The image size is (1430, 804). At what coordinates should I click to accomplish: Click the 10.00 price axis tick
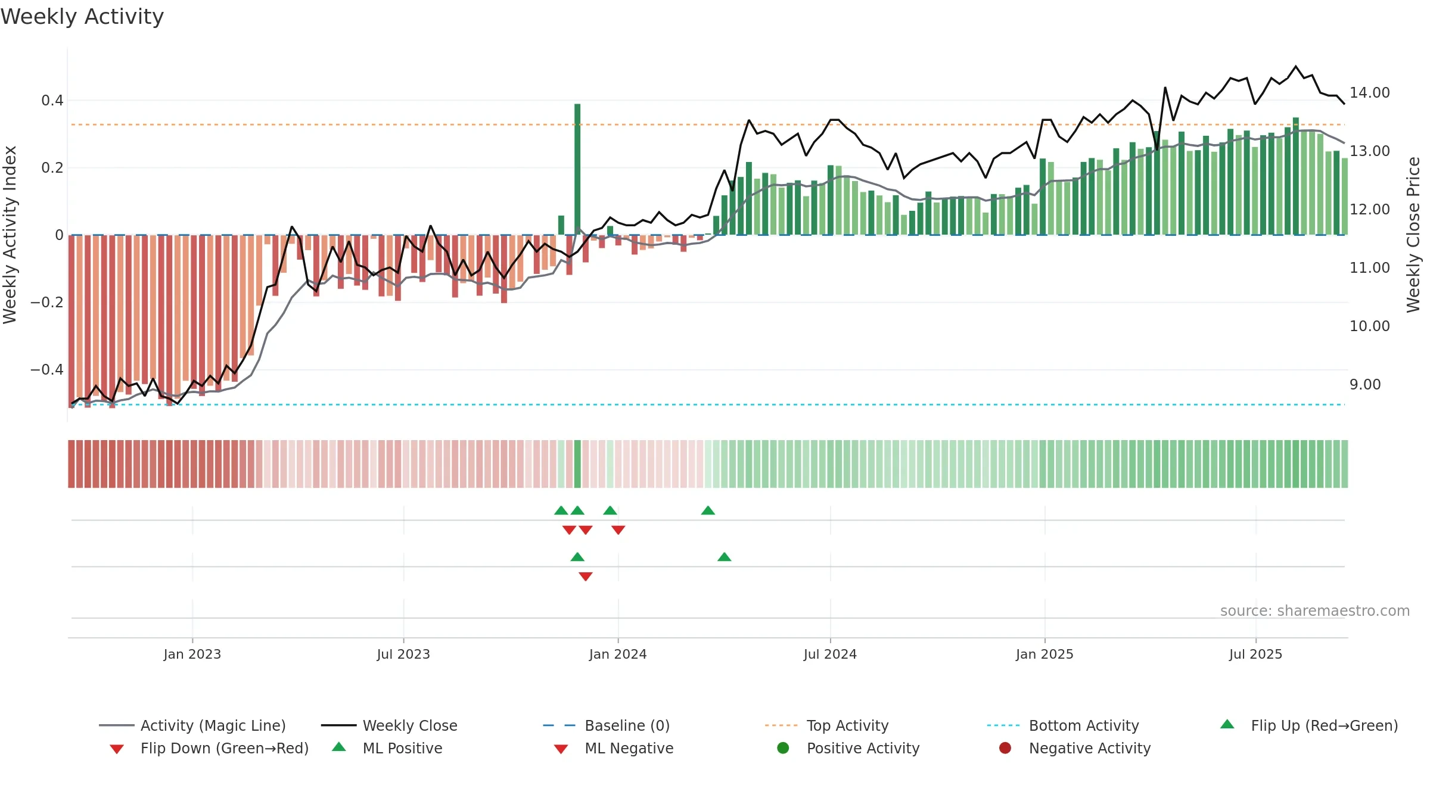(x=1369, y=326)
